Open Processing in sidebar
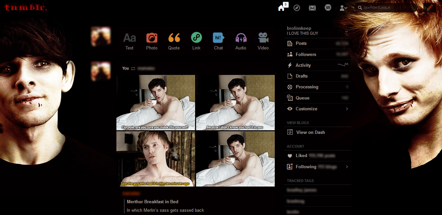The image size is (442, 215). (317, 87)
